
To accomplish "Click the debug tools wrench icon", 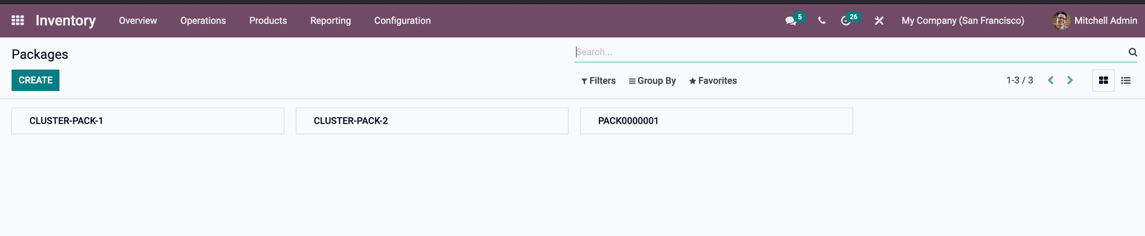I will click(879, 20).
